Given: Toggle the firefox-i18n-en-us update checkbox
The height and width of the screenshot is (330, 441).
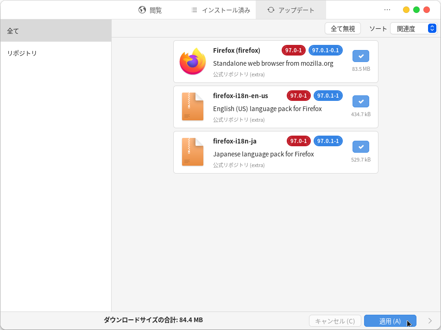Looking at the screenshot, I should [361, 101].
